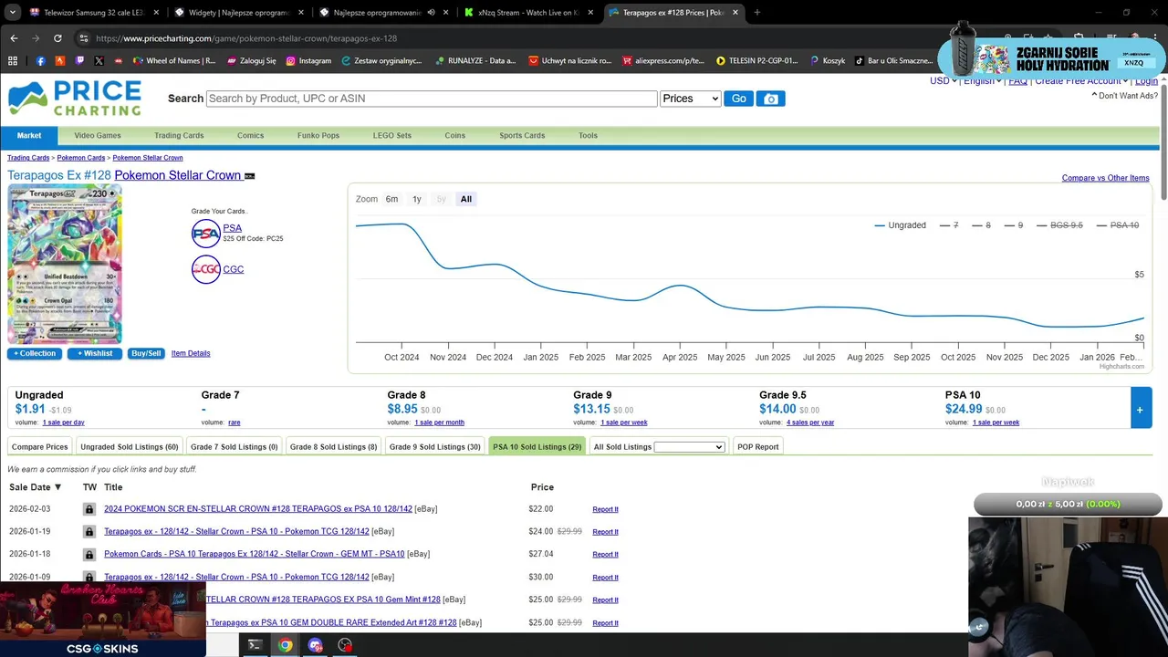Toggle the Ungraded series in chart legend
Image resolution: width=1168 pixels, height=657 pixels.
pos(900,225)
